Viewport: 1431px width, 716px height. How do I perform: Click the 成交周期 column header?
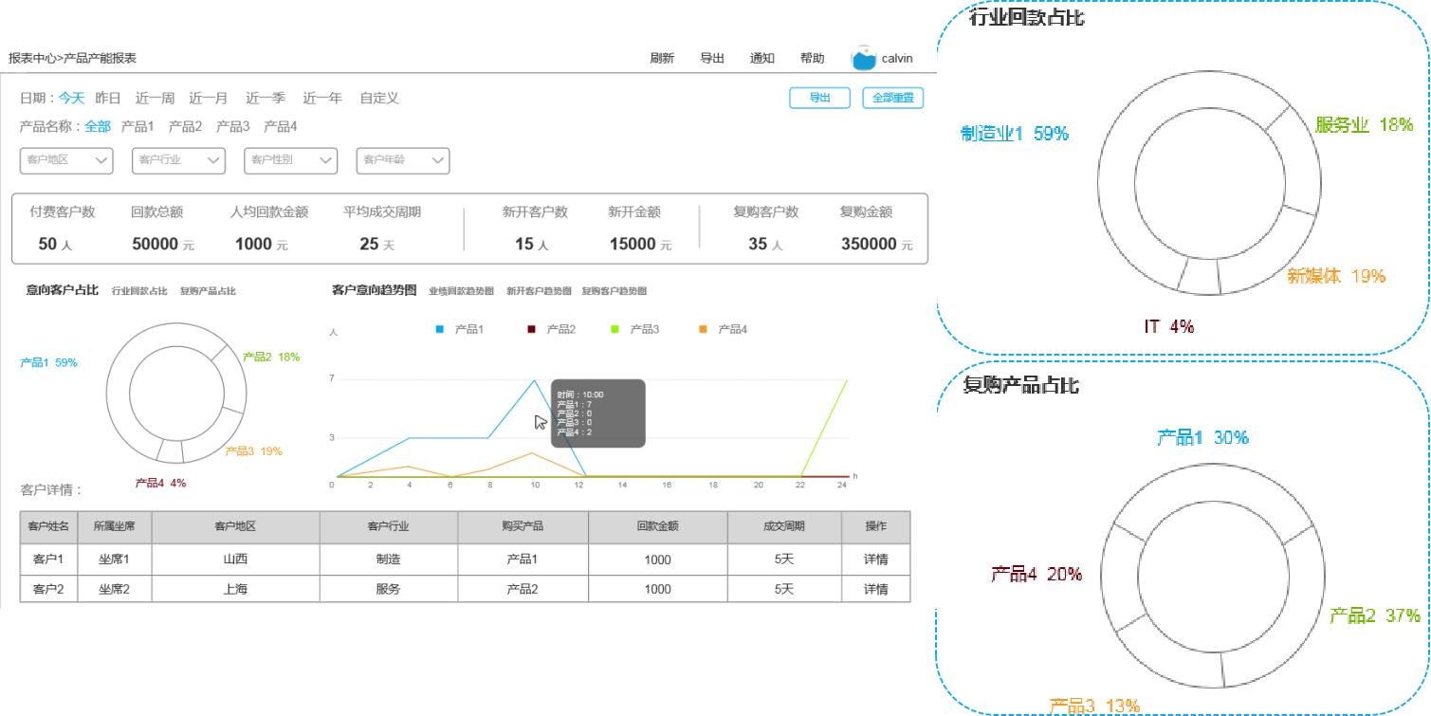784,526
